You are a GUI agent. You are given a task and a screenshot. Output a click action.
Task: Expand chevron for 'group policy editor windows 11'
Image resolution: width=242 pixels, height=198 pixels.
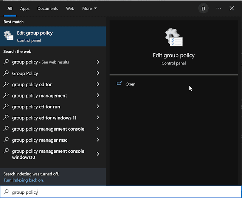point(98,118)
